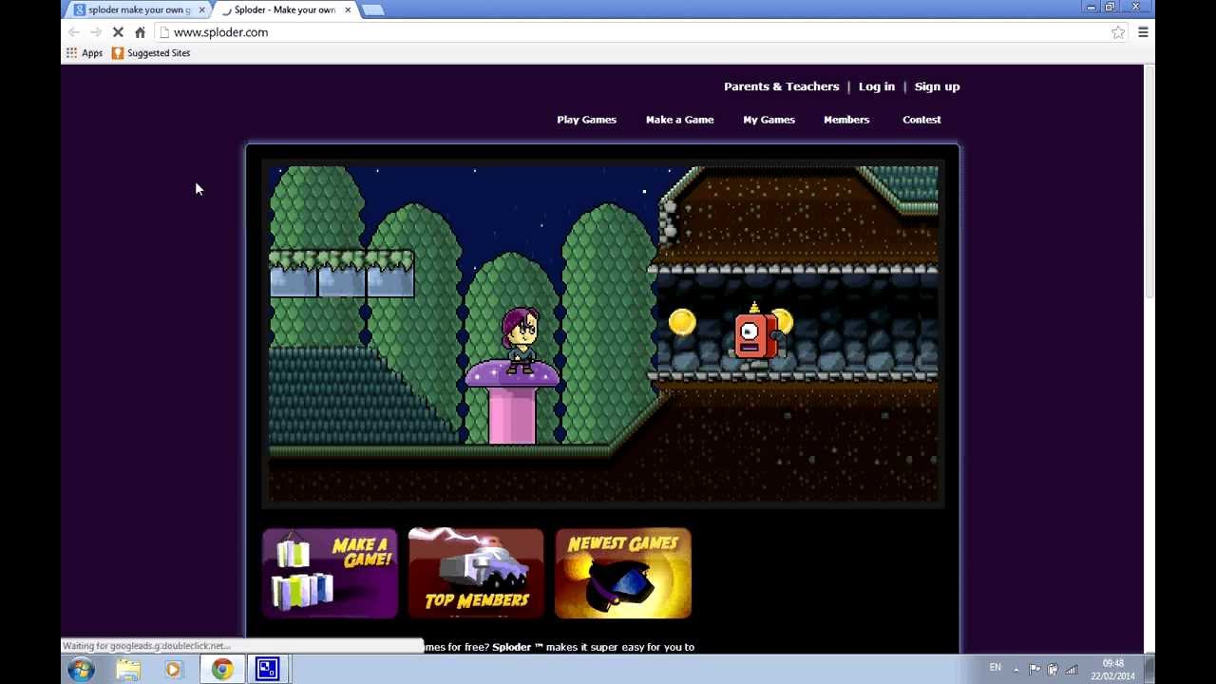This screenshot has width=1216, height=684.
Task: Click the gold coin left of the robot
Action: click(x=682, y=323)
